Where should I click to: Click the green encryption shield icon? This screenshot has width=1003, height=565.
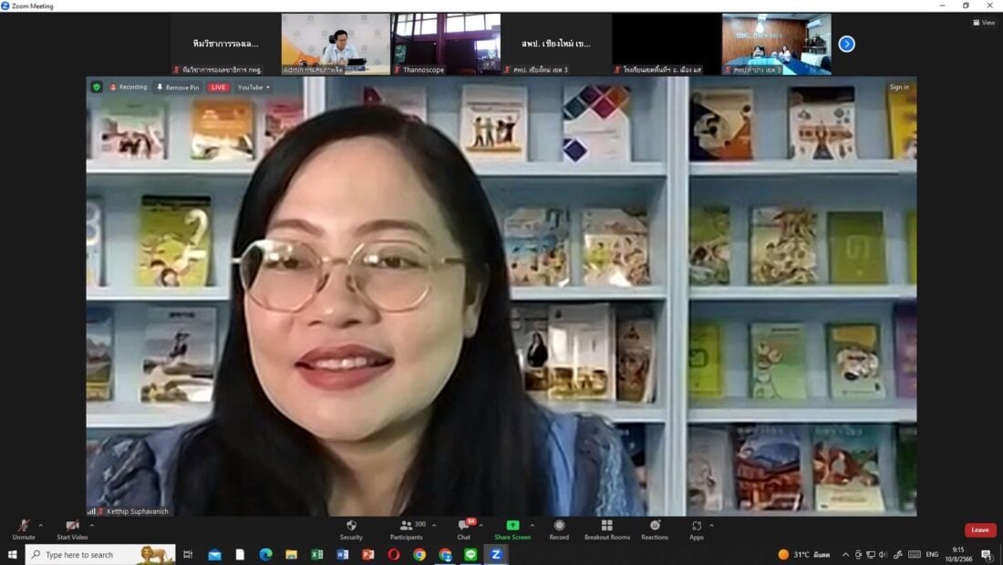point(97,87)
